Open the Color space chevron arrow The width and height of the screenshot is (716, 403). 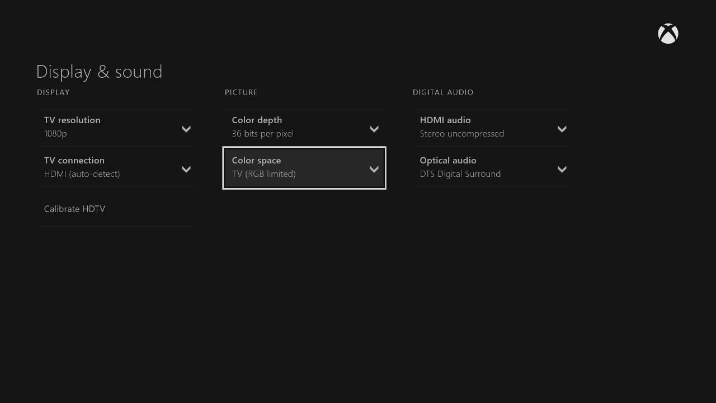(374, 170)
